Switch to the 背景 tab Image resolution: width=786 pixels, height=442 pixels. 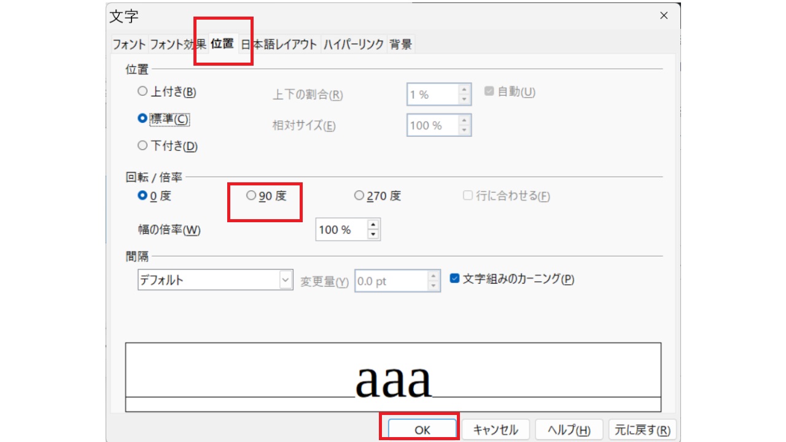[402, 44]
